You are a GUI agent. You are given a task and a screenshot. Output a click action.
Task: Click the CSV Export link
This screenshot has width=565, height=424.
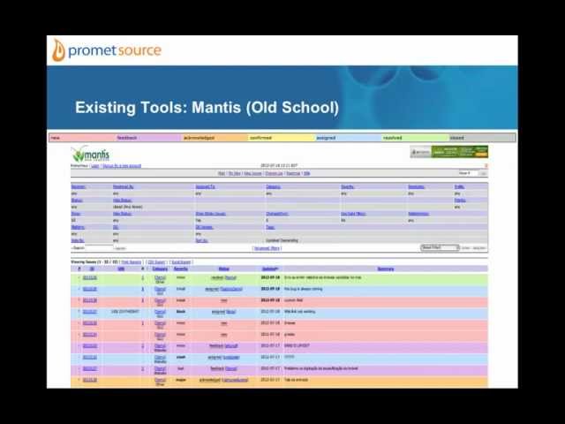pyautogui.click(x=156, y=262)
